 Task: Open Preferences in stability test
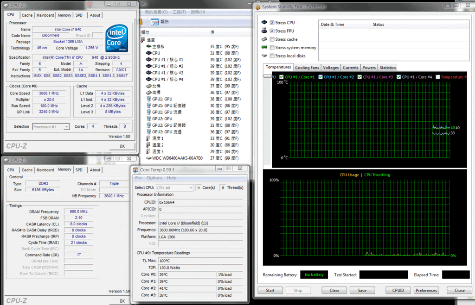(426, 291)
